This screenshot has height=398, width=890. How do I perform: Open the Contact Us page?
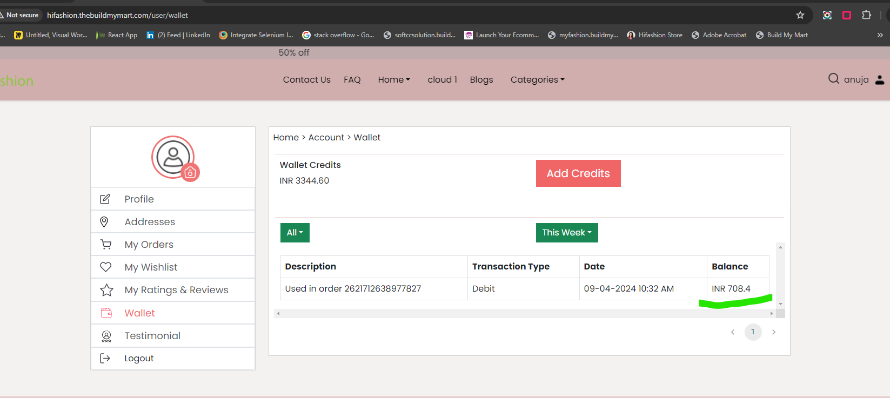(306, 79)
